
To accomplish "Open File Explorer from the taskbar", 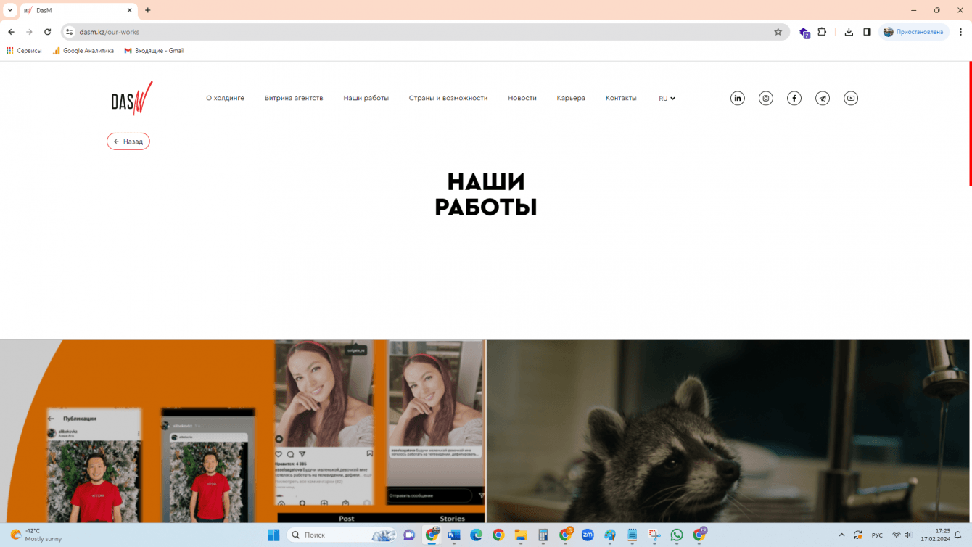I will pos(521,535).
